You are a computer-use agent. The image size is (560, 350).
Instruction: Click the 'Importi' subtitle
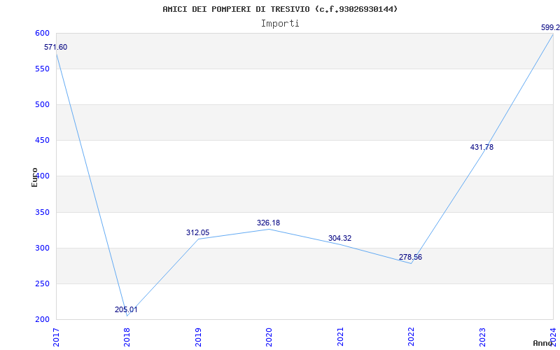click(280, 24)
